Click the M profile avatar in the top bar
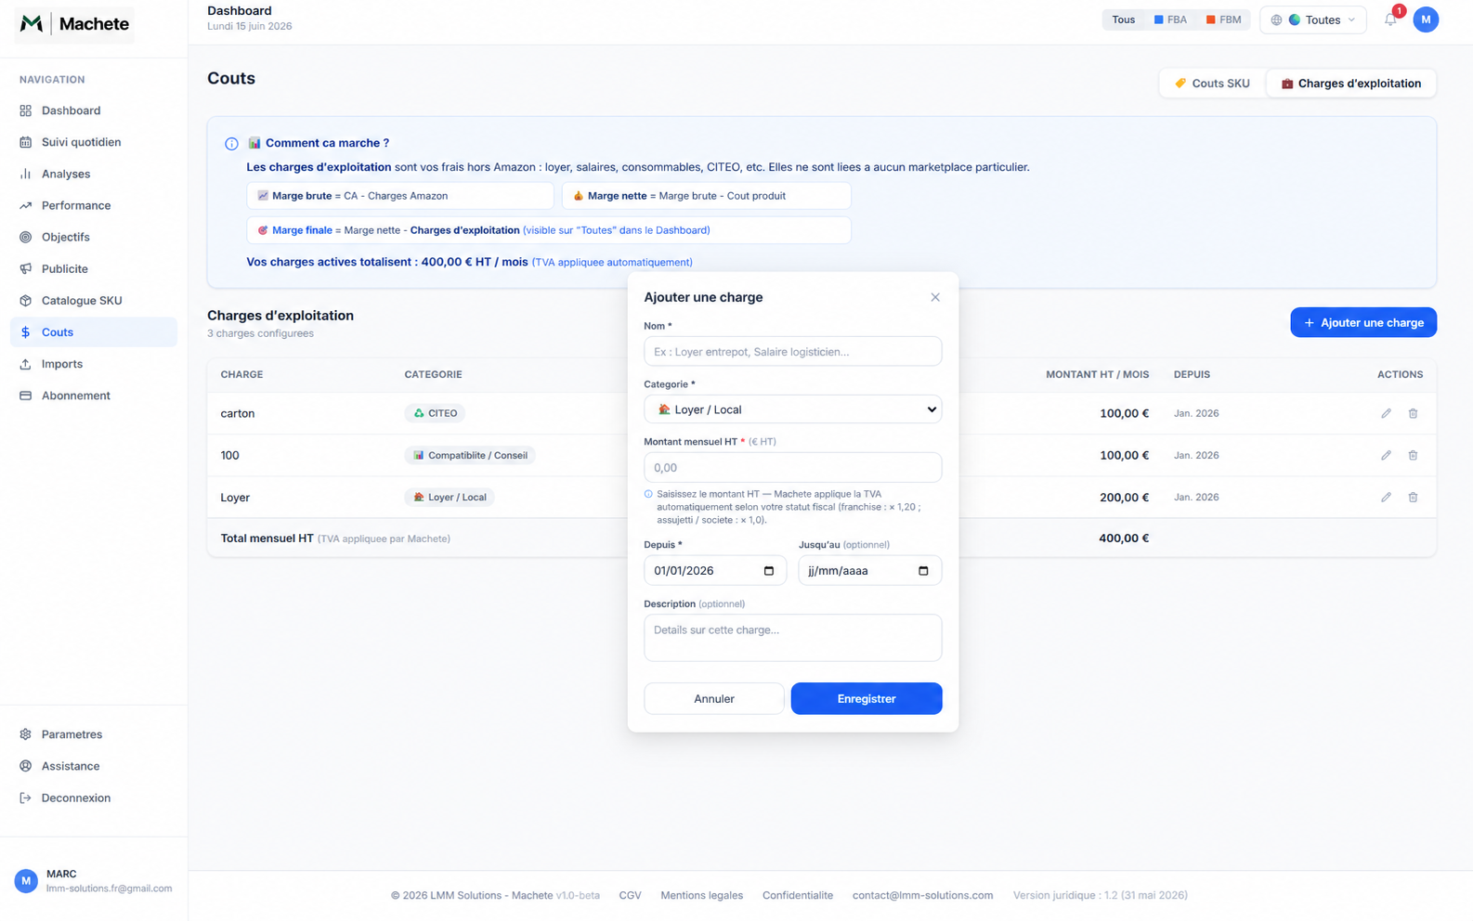The width and height of the screenshot is (1473, 921). pyautogui.click(x=1426, y=19)
